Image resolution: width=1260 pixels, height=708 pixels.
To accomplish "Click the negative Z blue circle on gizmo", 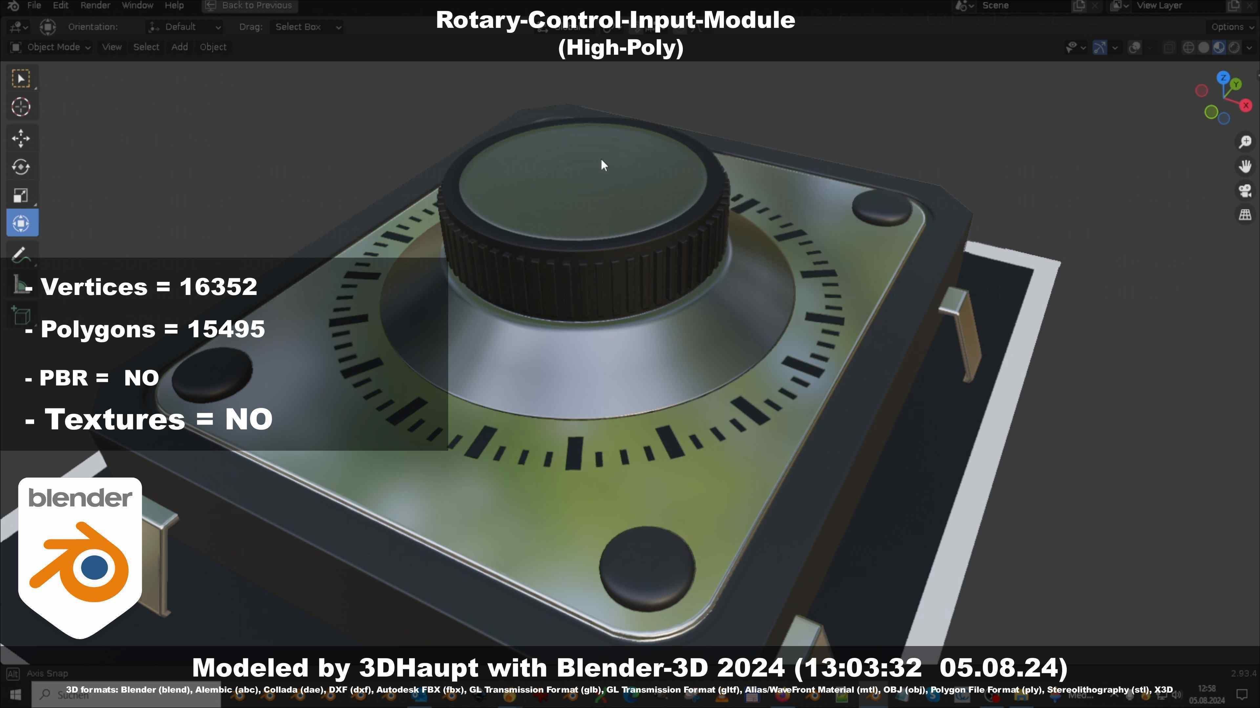I will point(1224,118).
